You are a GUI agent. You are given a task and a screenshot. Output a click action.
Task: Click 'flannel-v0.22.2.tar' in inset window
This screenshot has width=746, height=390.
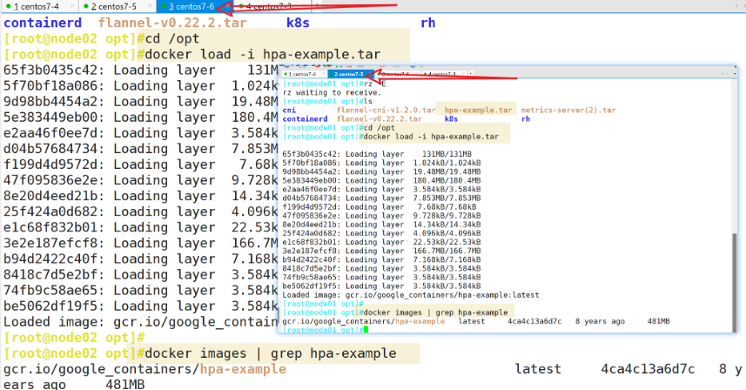pyautogui.click(x=380, y=119)
